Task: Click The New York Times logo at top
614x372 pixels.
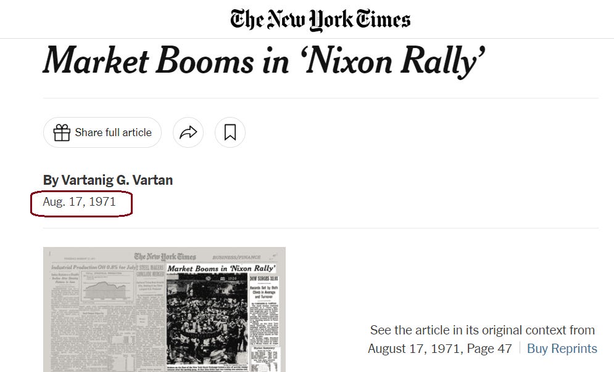Action: [320, 20]
